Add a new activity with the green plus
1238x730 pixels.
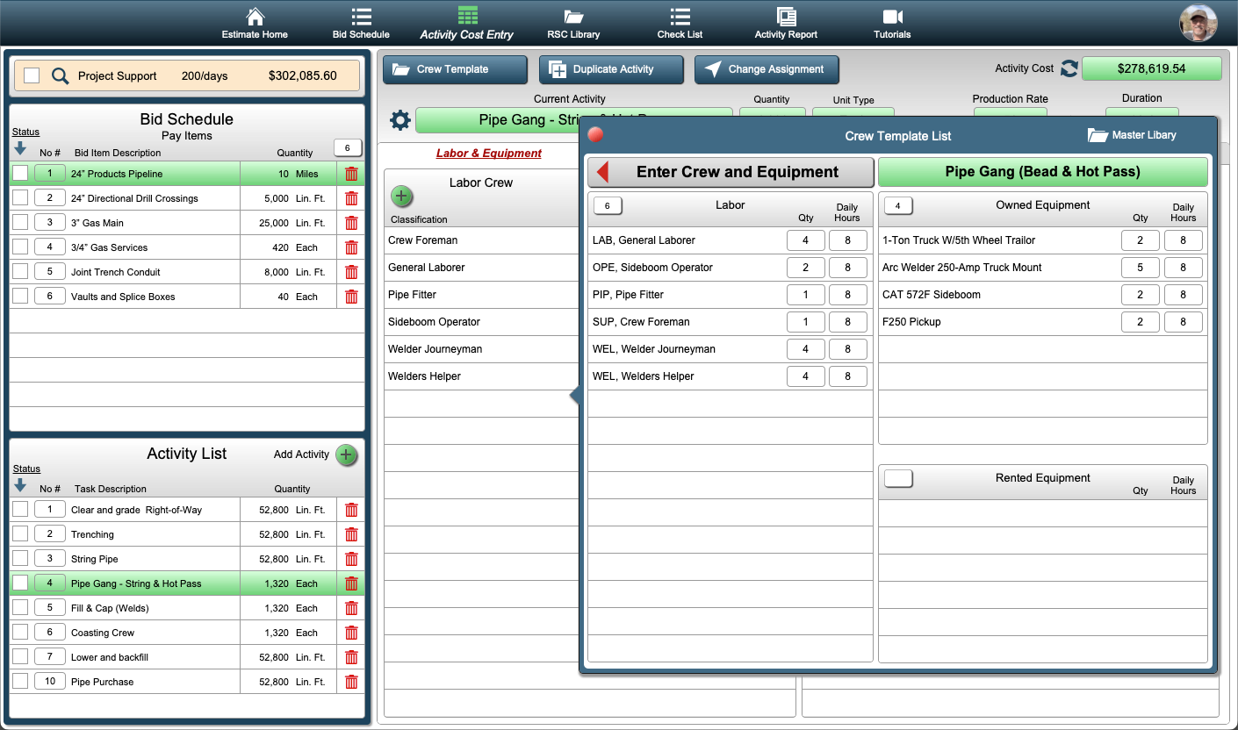pyautogui.click(x=347, y=454)
